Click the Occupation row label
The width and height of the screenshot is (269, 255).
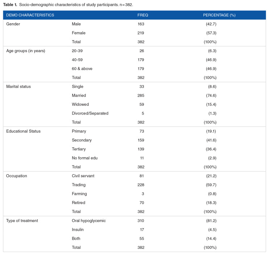17,176
